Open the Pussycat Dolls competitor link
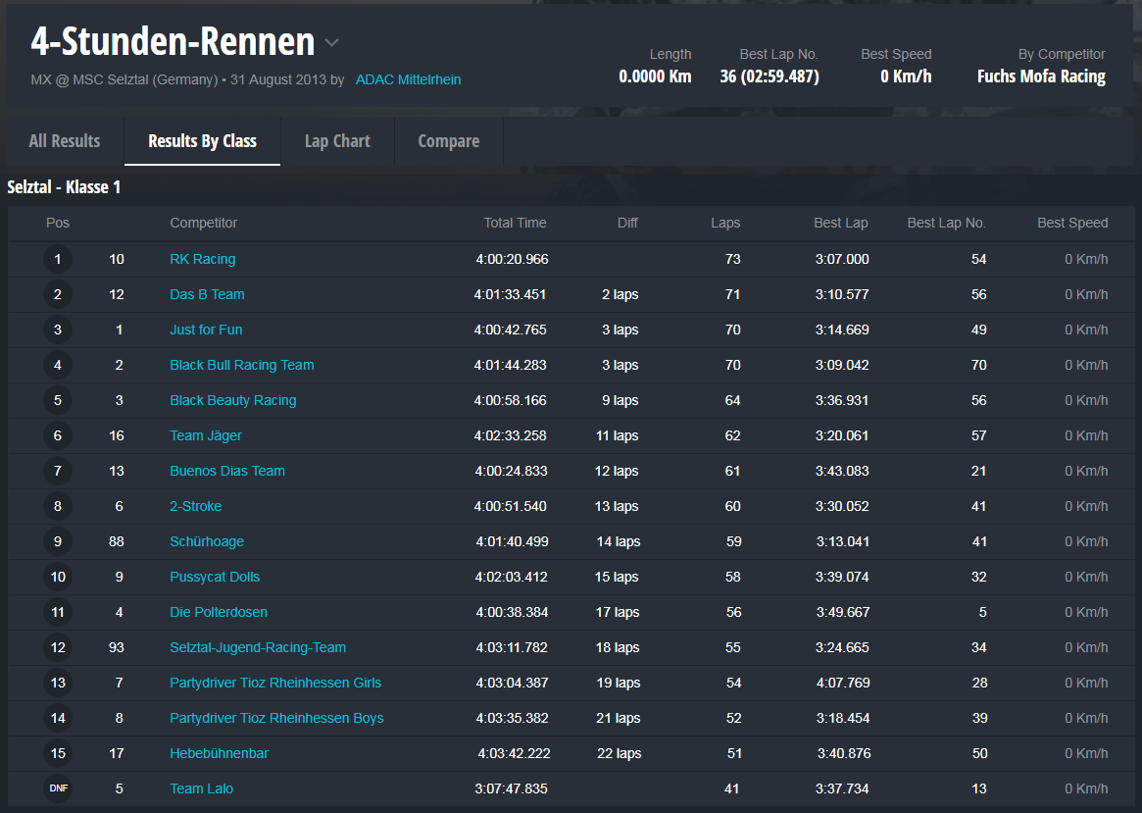Screen dimensions: 1142x813 [x=215, y=577]
